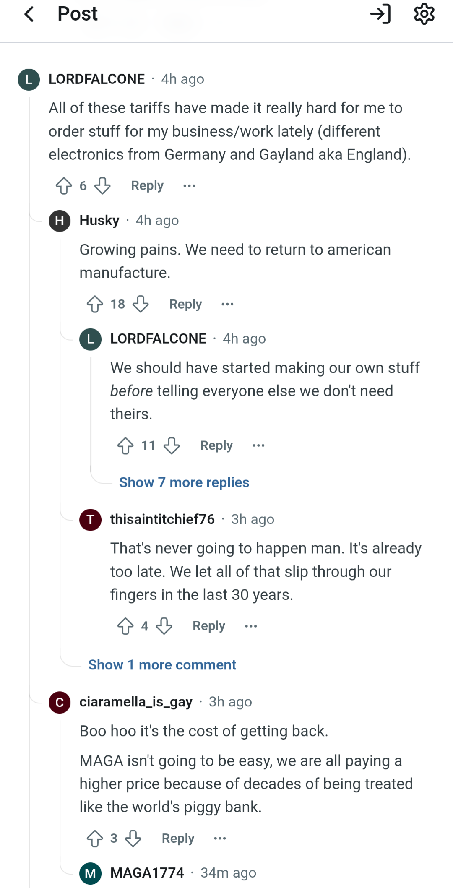The image size is (453, 888).
Task: Downvote Husky's growing pains comment
Action: click(x=141, y=304)
